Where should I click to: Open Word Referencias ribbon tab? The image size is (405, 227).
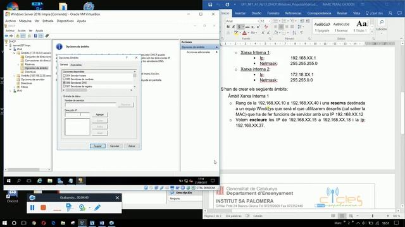pos(293,13)
